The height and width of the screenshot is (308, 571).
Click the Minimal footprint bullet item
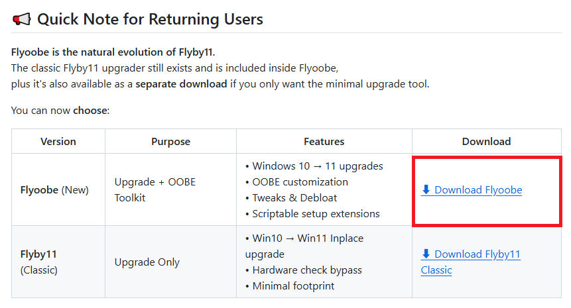tap(293, 286)
